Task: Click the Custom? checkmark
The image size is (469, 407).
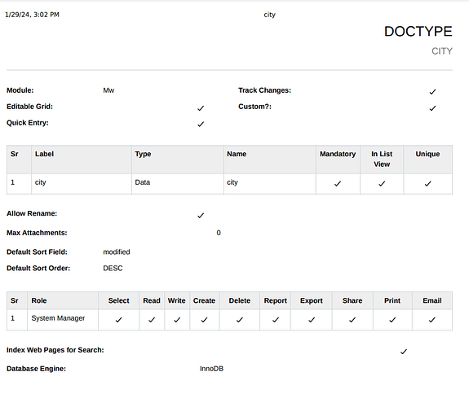Action: point(432,108)
